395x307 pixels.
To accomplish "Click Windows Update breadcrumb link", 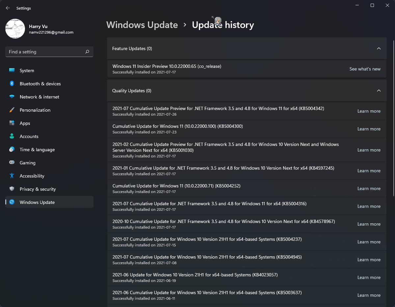I will pos(142,25).
